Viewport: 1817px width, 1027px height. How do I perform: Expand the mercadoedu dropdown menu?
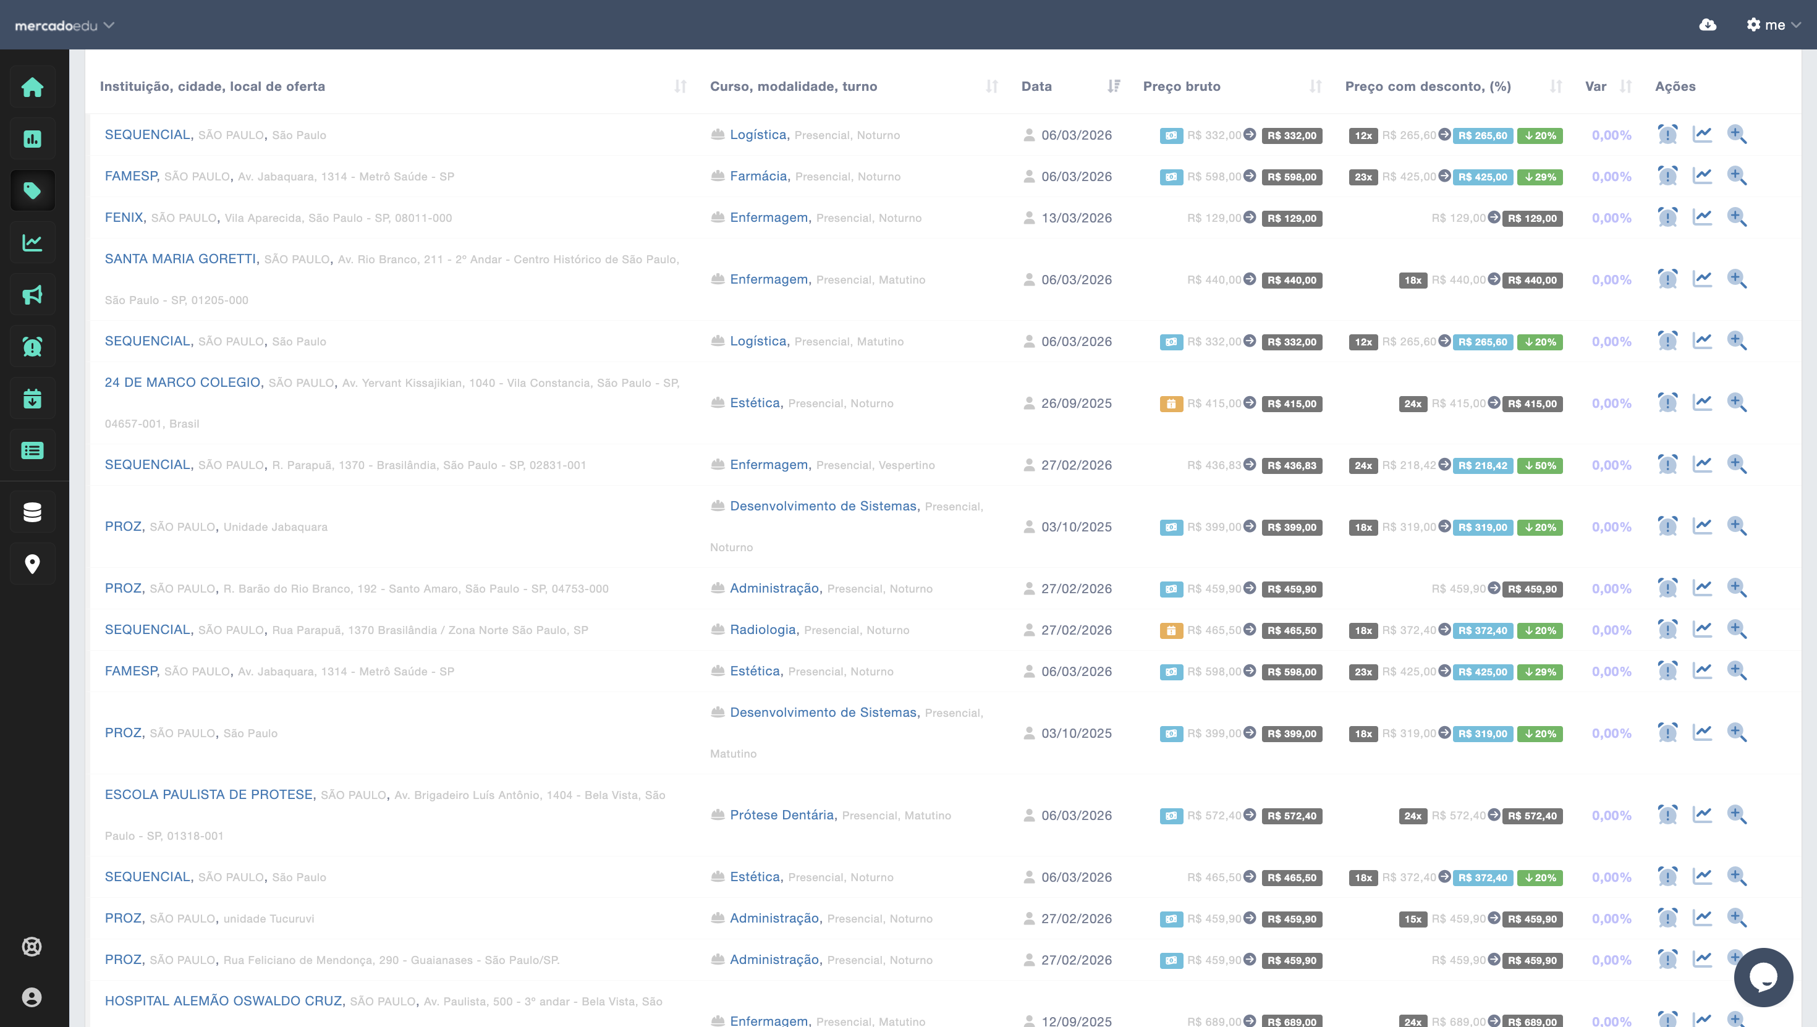[x=64, y=25]
